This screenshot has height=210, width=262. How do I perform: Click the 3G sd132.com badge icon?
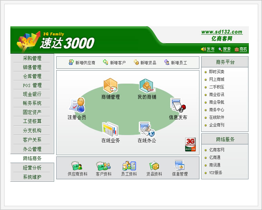pos(190,145)
